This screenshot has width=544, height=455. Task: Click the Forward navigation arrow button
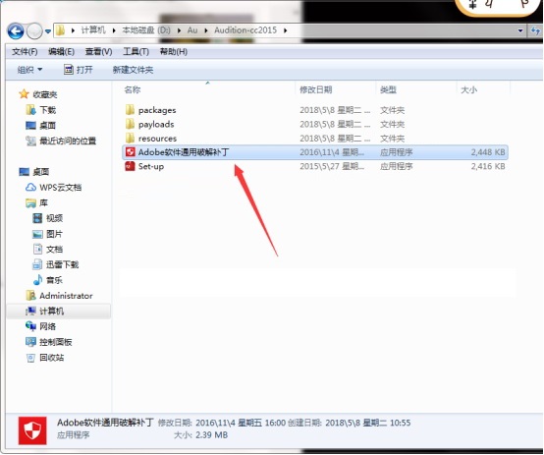point(34,31)
